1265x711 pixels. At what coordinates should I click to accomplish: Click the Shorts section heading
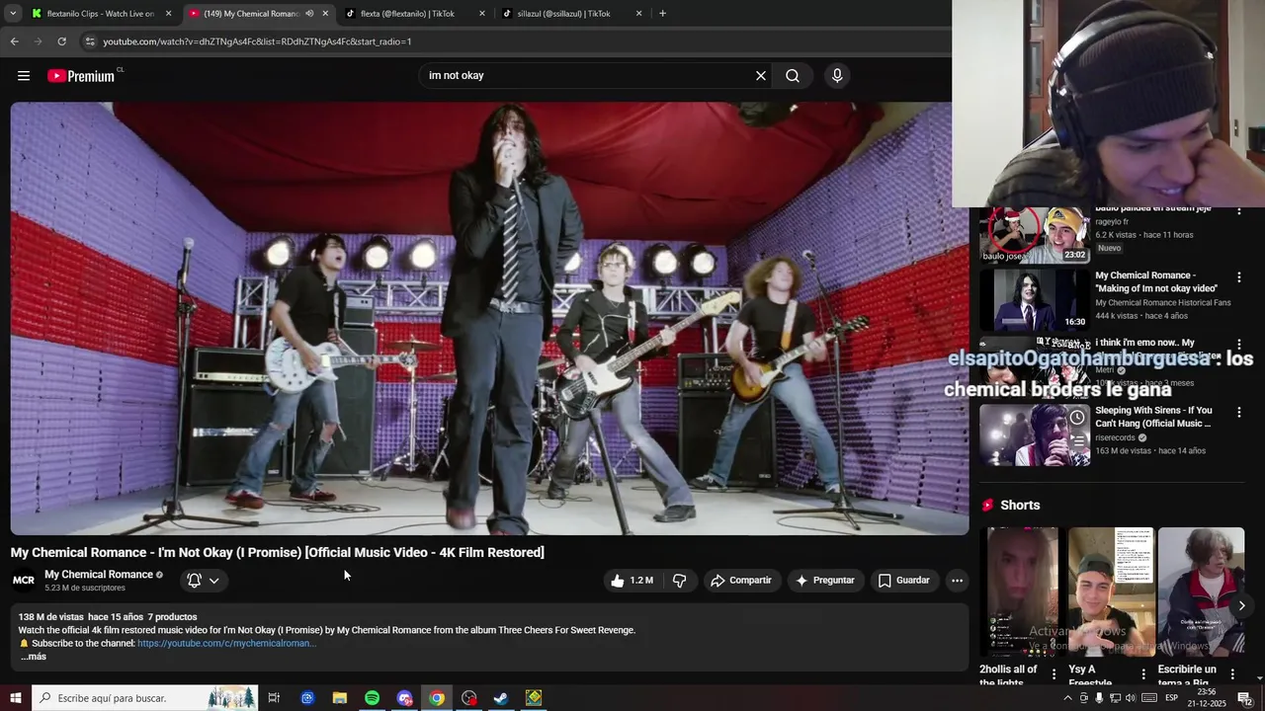point(1020,506)
